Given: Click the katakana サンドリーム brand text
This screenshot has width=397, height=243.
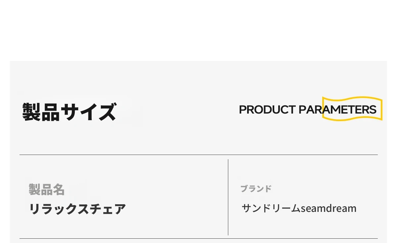Looking at the screenshot, I should tap(271, 208).
